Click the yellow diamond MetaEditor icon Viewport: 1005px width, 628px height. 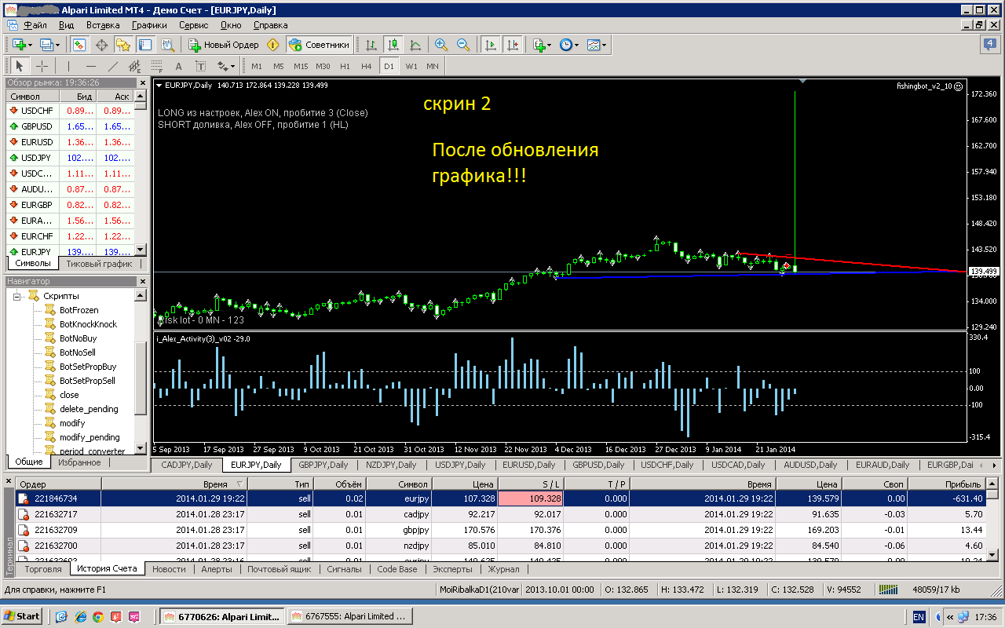tap(273, 45)
